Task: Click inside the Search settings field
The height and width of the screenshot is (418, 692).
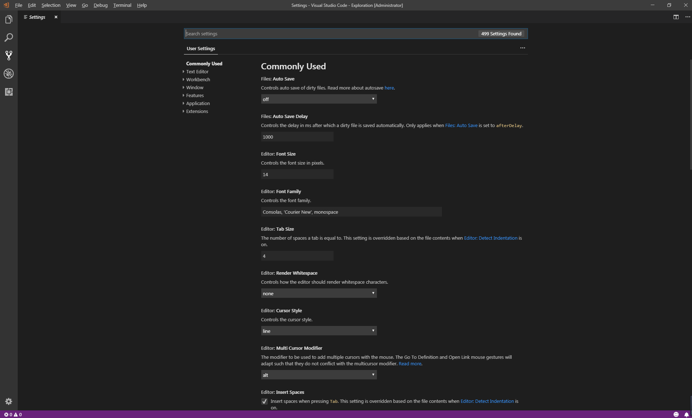Action: click(x=325, y=33)
